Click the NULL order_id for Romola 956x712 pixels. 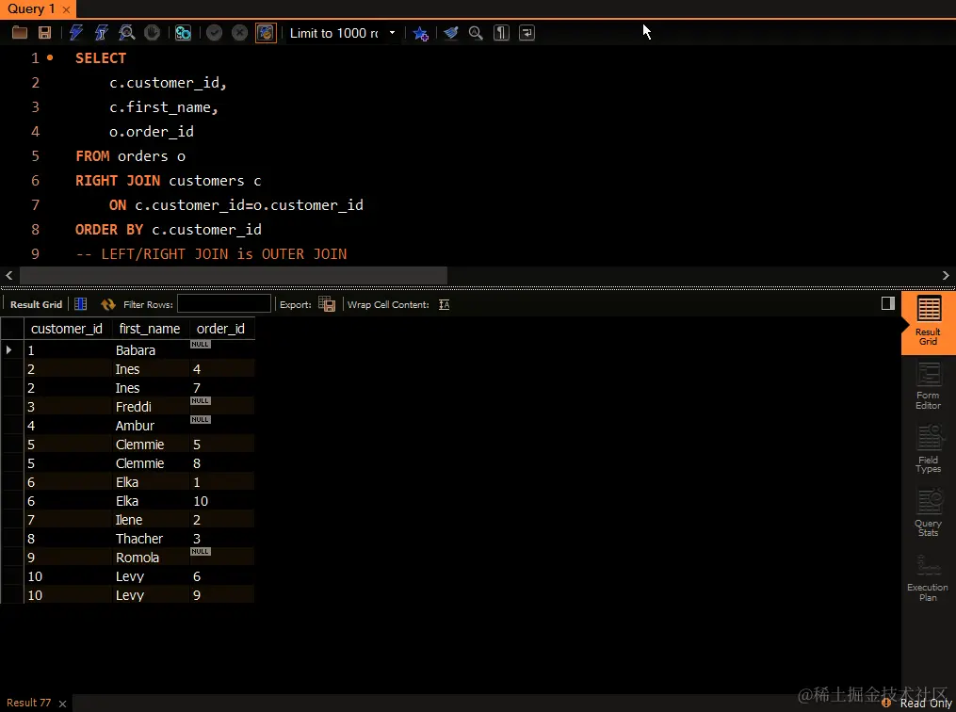200,552
